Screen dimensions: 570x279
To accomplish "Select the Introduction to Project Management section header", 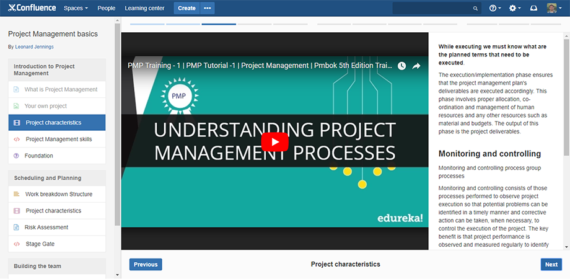I will pos(57,70).
